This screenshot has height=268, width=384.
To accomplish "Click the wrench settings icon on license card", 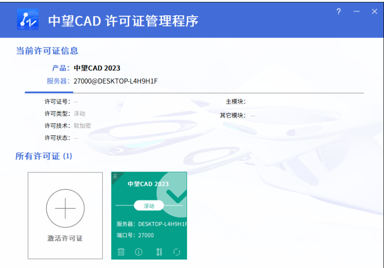I will [x=159, y=252].
